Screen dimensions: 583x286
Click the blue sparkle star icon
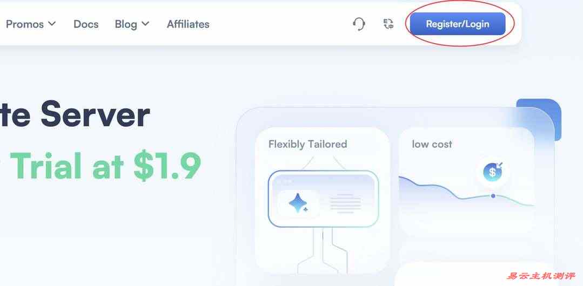click(x=298, y=203)
